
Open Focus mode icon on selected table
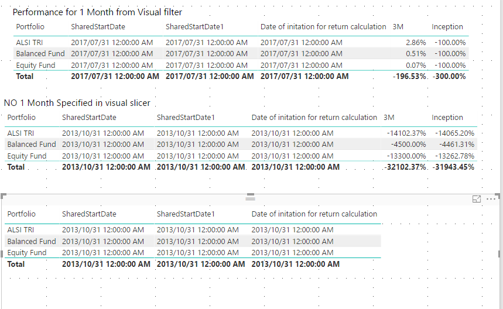(x=477, y=199)
